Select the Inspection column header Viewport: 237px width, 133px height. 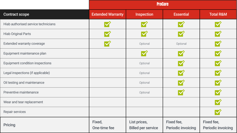coord(144,14)
